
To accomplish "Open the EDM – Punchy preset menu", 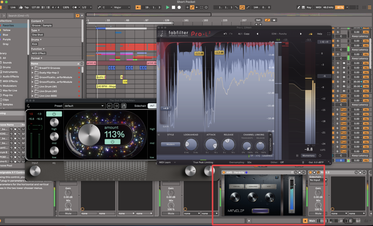I will (279, 34).
